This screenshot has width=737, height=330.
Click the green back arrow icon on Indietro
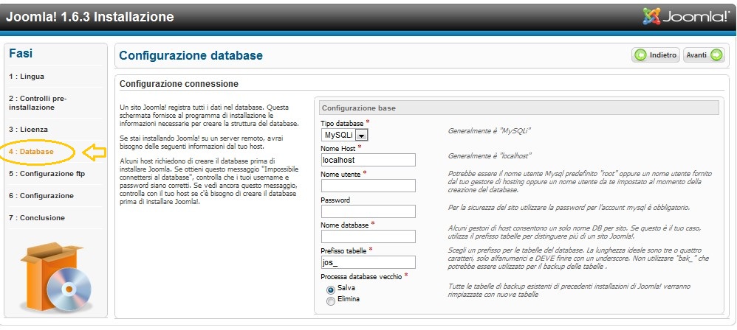641,55
